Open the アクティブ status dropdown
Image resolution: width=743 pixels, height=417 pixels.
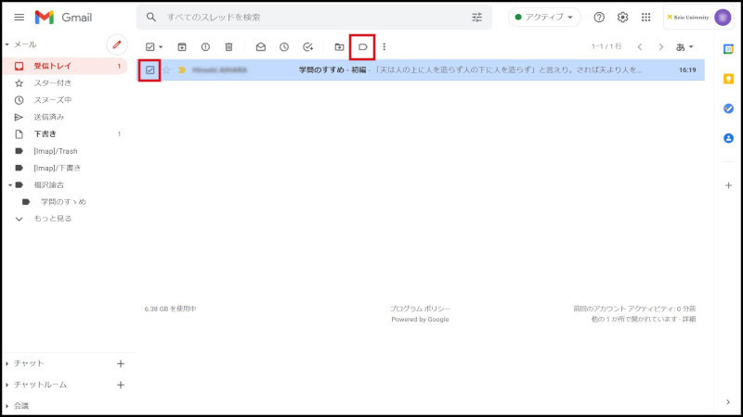point(544,18)
